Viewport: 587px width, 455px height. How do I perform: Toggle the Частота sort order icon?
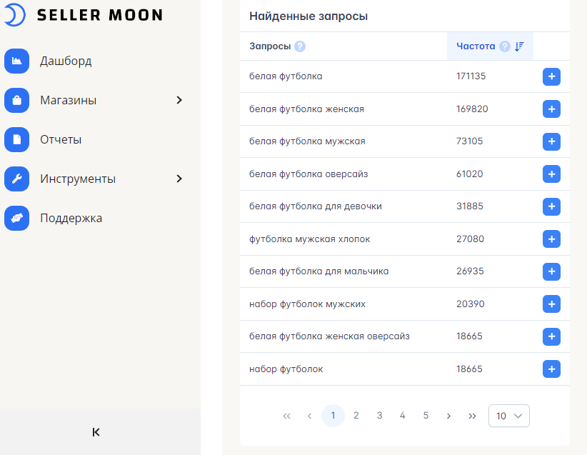pyautogui.click(x=519, y=46)
